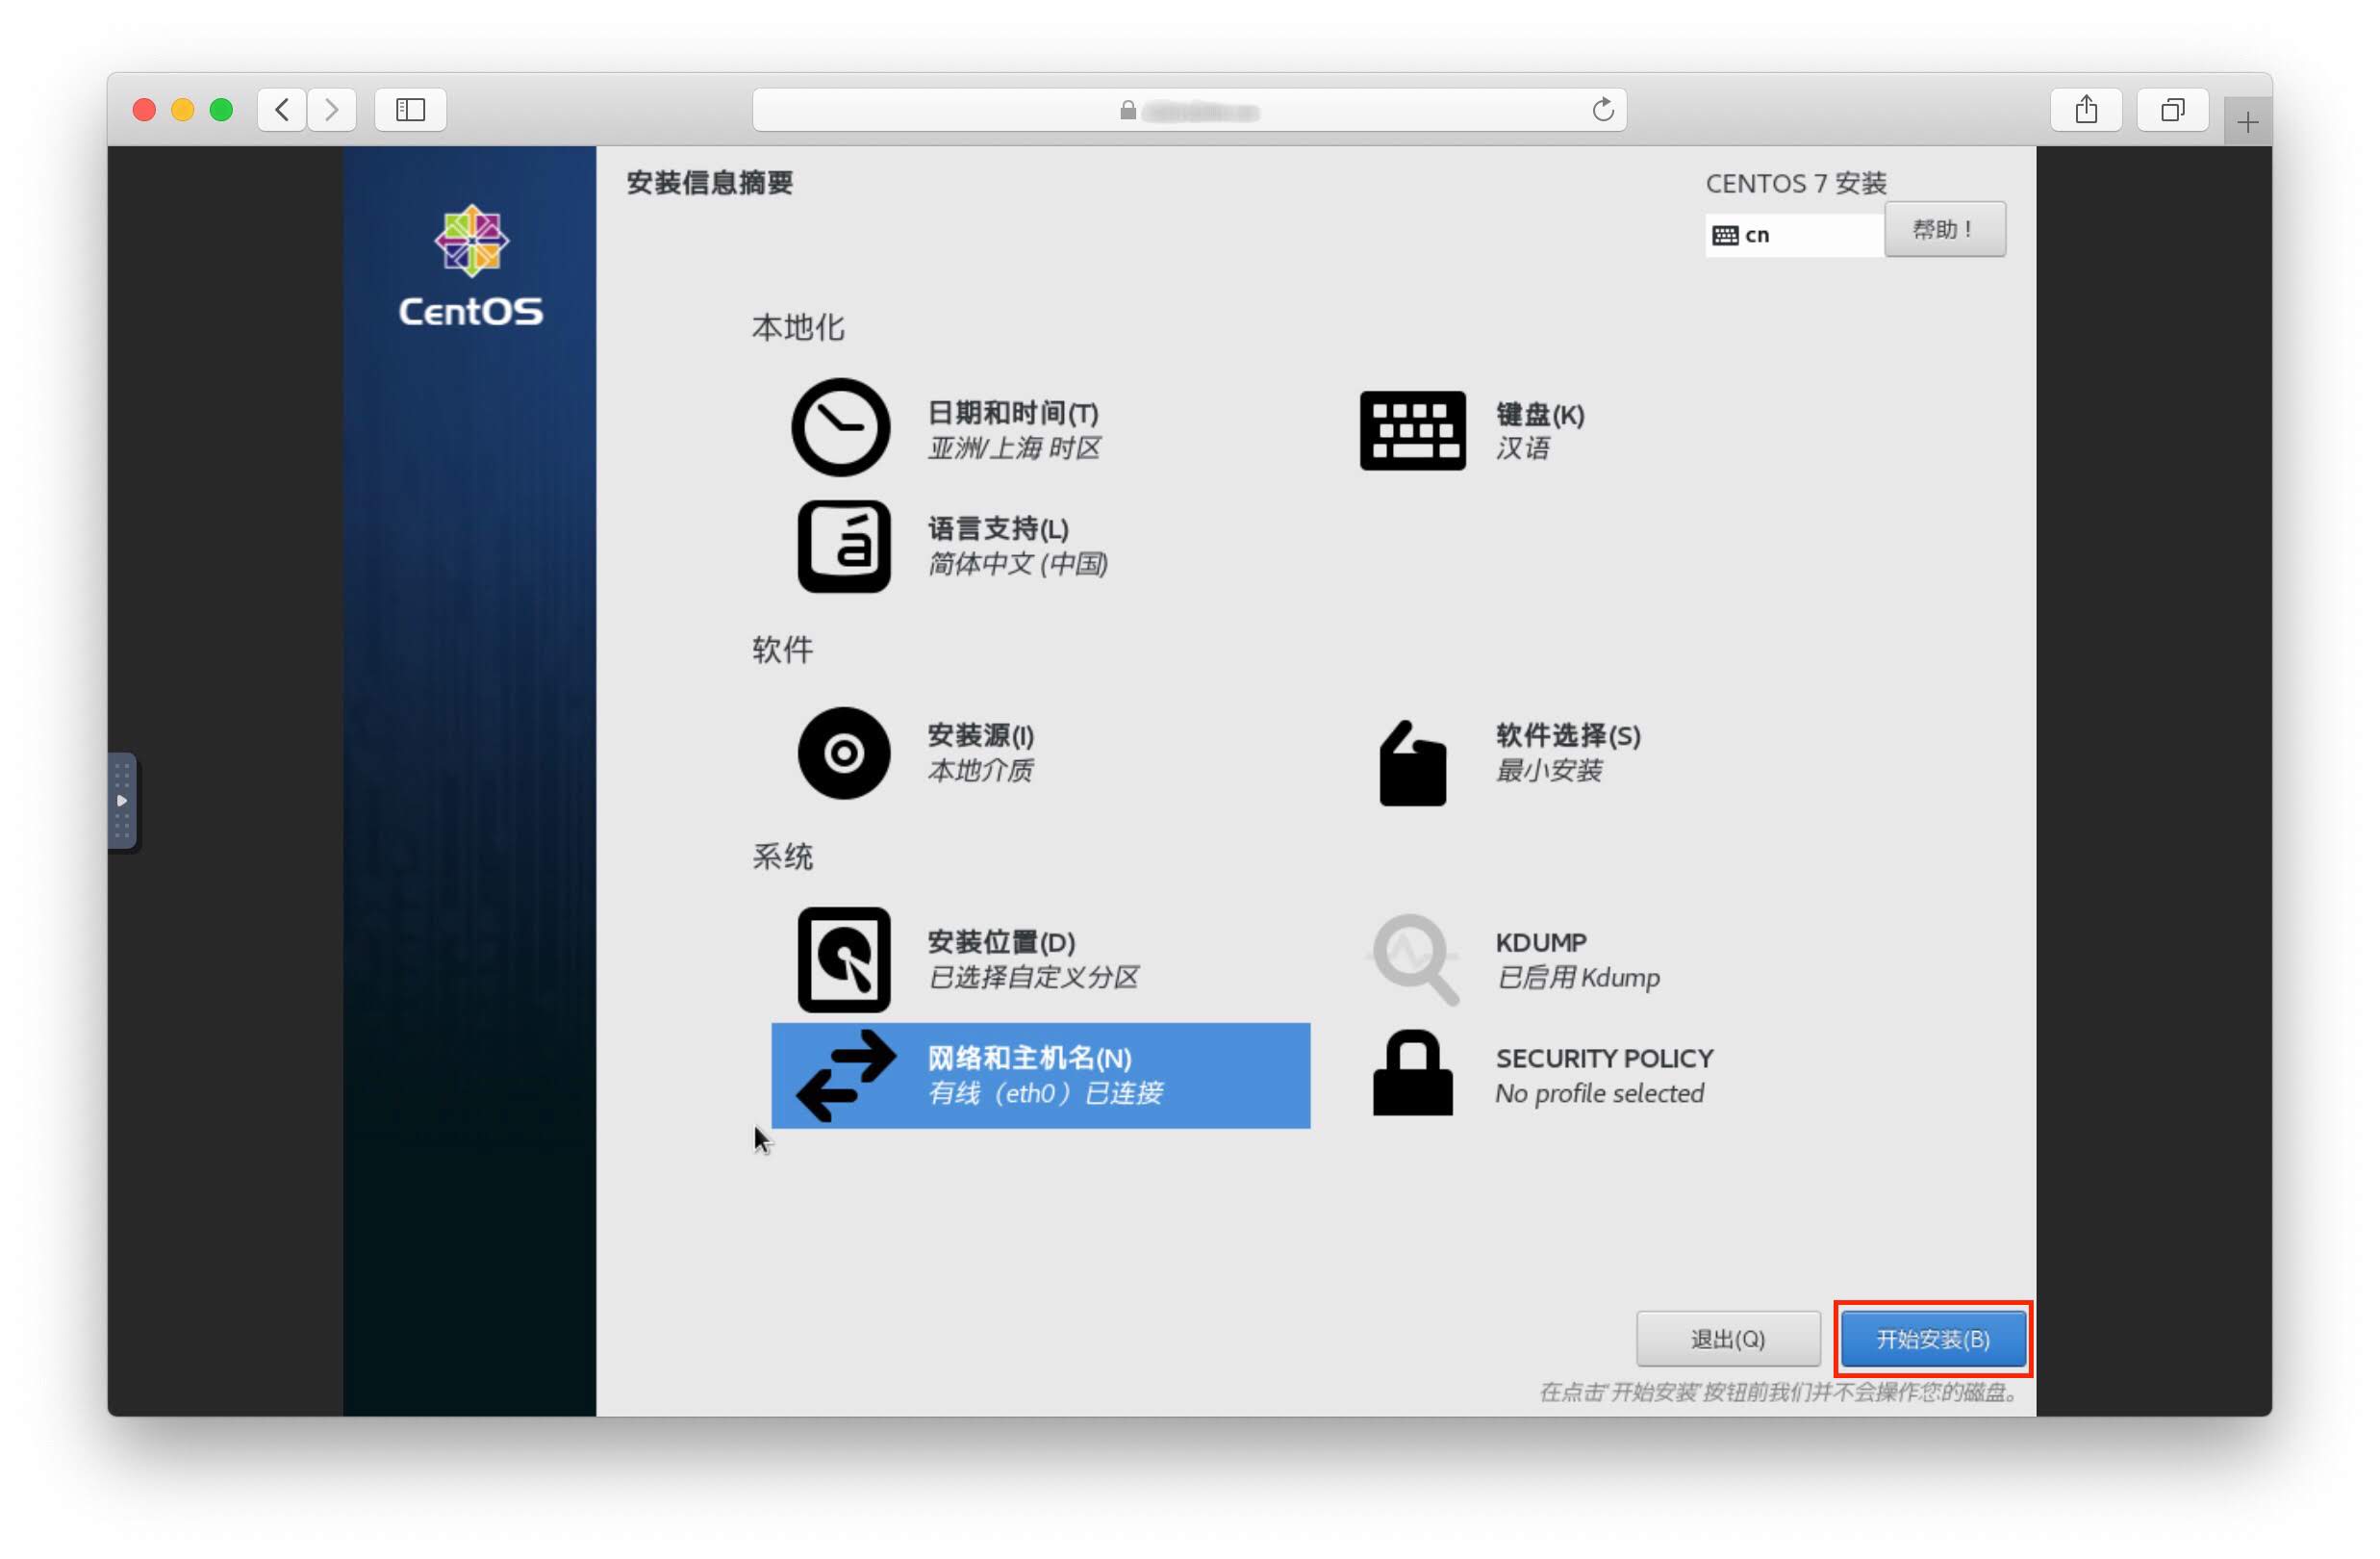The image size is (2380, 1559).
Task: Click the language support 语言支持 icon
Action: click(x=843, y=547)
